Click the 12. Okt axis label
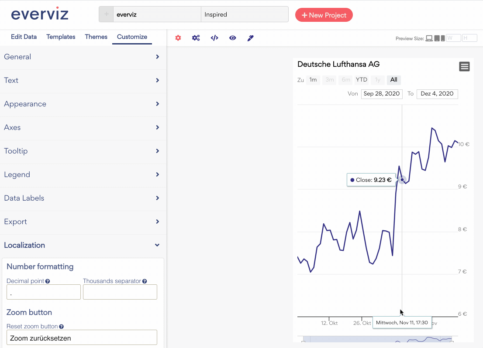 (329, 323)
